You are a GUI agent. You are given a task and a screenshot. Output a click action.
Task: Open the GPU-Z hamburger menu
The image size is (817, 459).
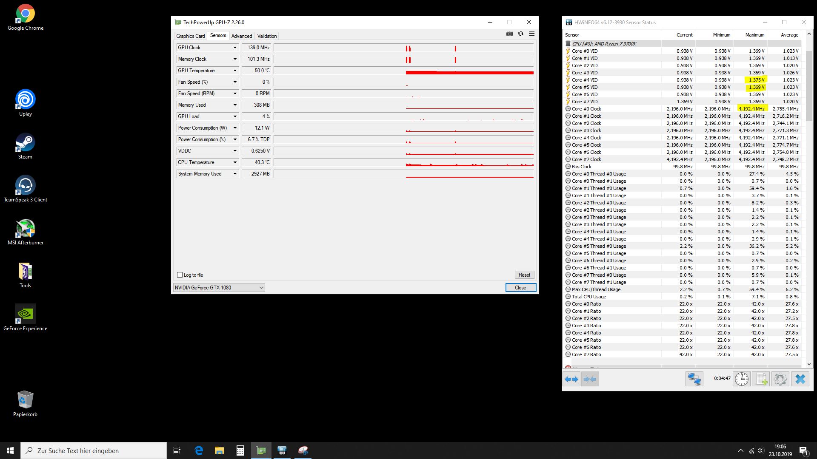[x=531, y=34]
